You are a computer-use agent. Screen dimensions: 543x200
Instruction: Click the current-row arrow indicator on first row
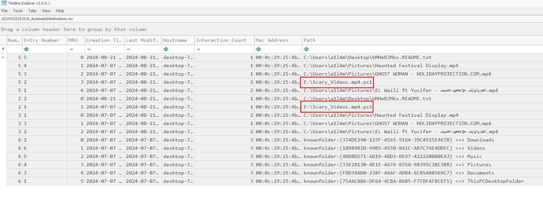click(x=3, y=57)
